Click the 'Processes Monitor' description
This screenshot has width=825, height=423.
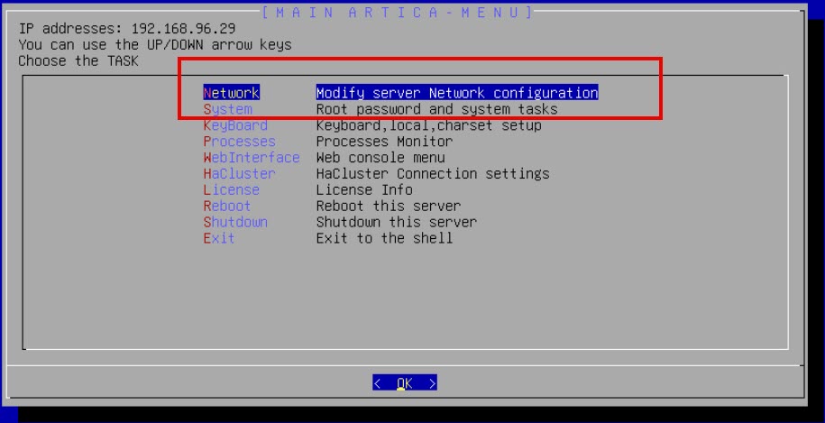click(384, 142)
